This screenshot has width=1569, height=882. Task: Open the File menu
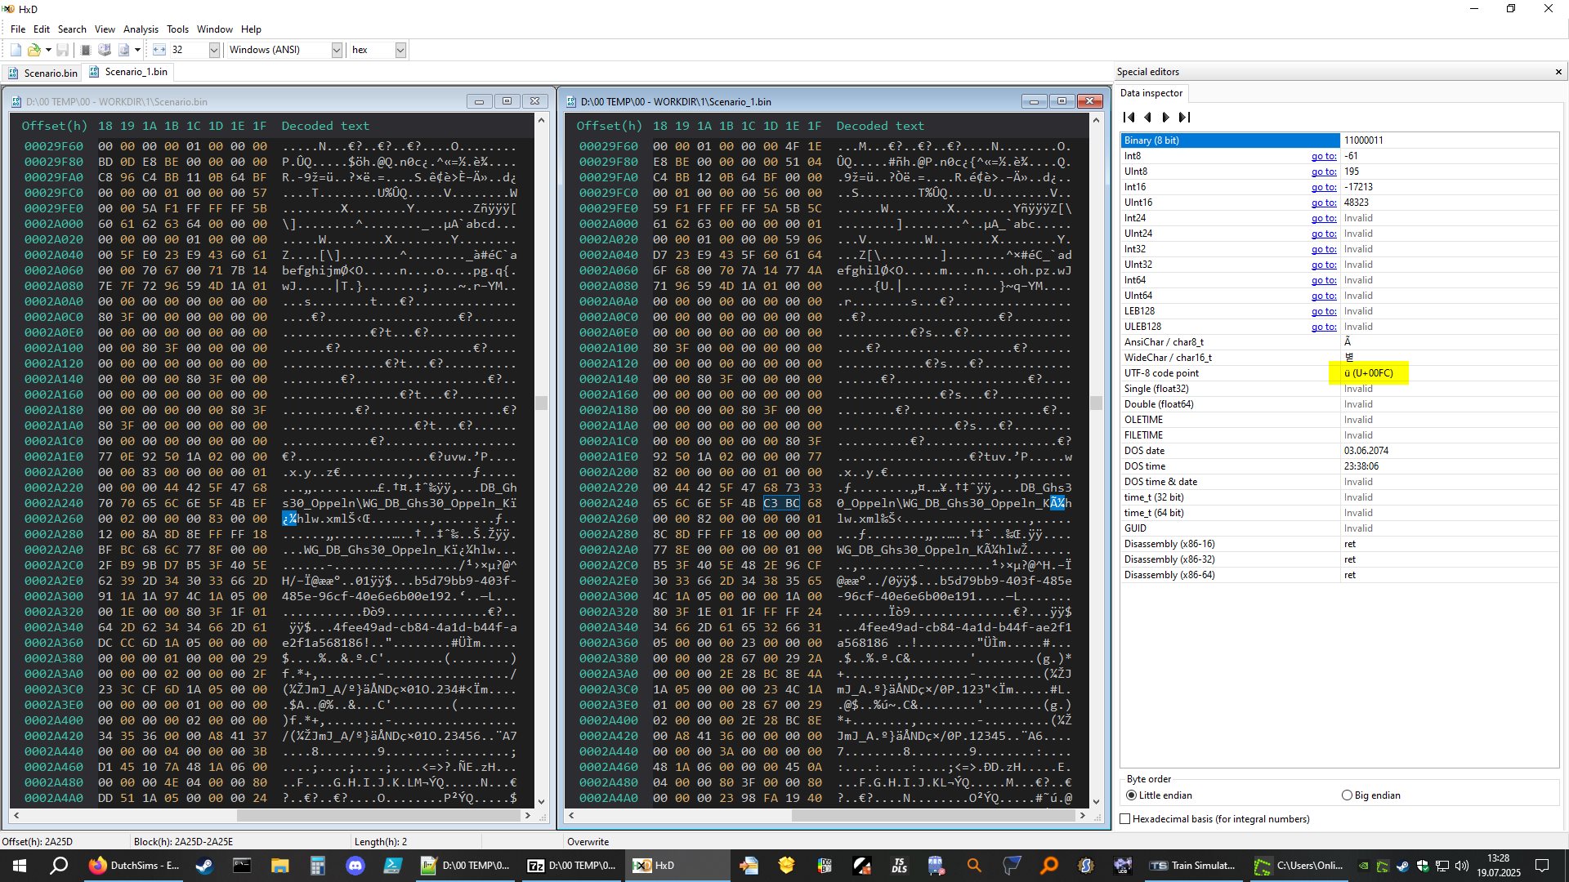pyautogui.click(x=18, y=29)
